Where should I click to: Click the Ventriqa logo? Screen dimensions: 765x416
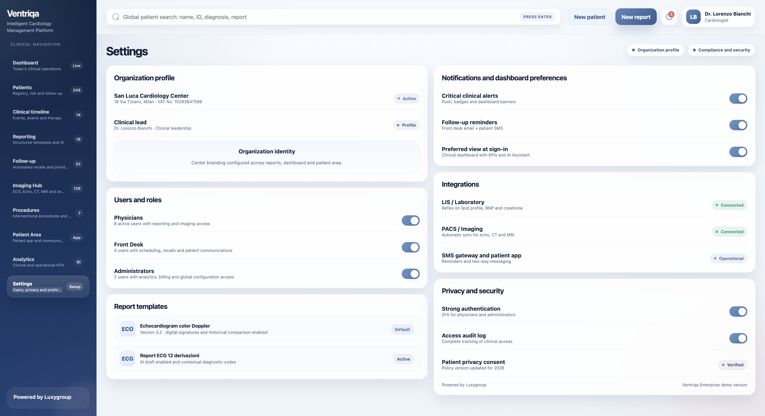click(x=23, y=13)
